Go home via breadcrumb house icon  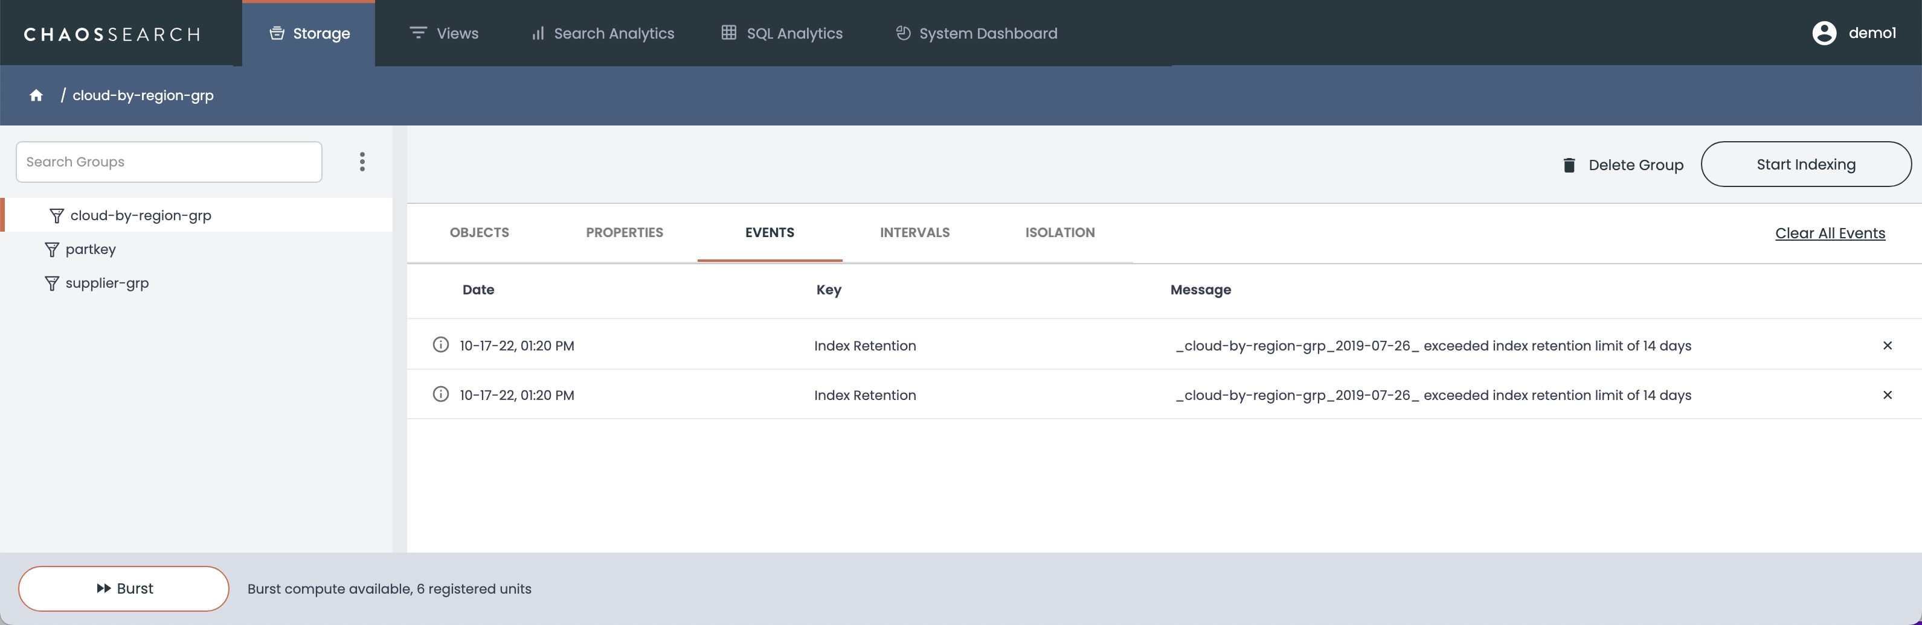pos(36,95)
